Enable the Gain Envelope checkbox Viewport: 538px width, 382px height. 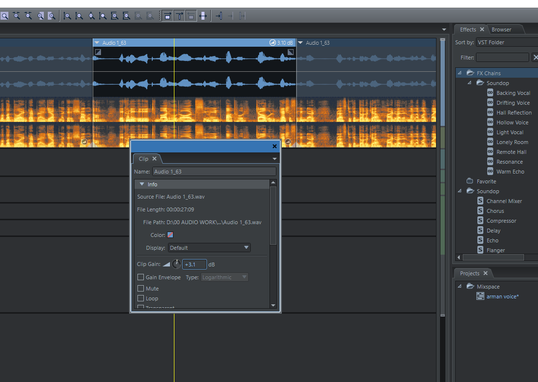pyautogui.click(x=141, y=277)
